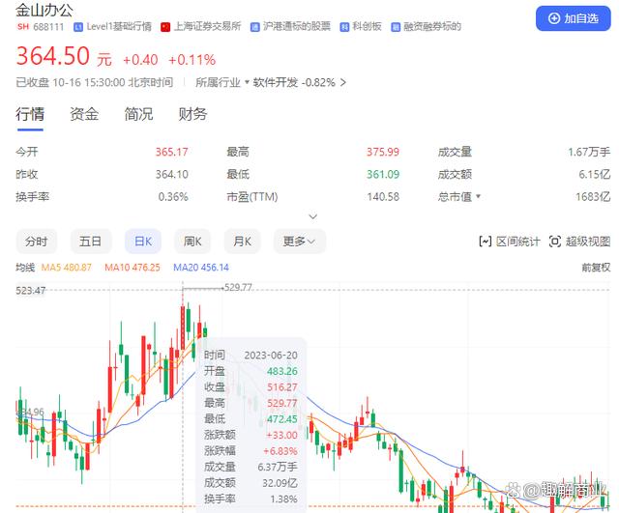Click the 总市值 value 1683亿
The height and width of the screenshot is (513, 619).
[593, 196]
